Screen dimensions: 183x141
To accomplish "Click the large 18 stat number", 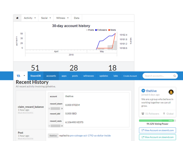I will [x=112, y=68].
